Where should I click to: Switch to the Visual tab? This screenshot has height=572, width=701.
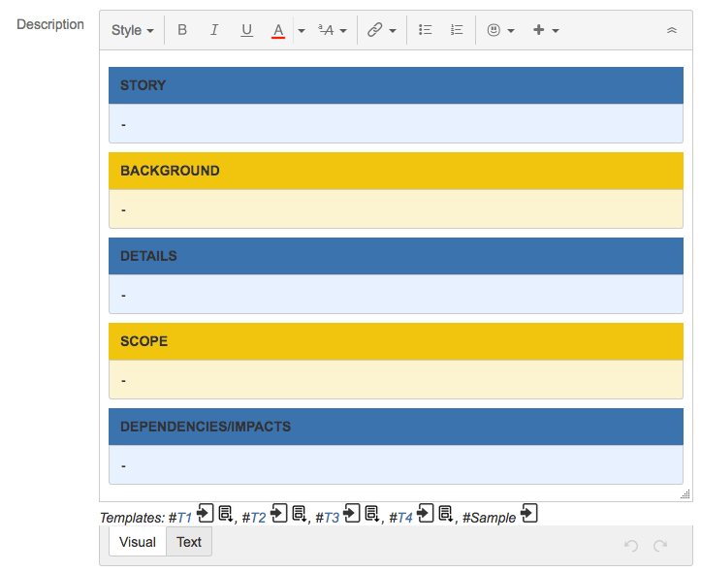(137, 542)
